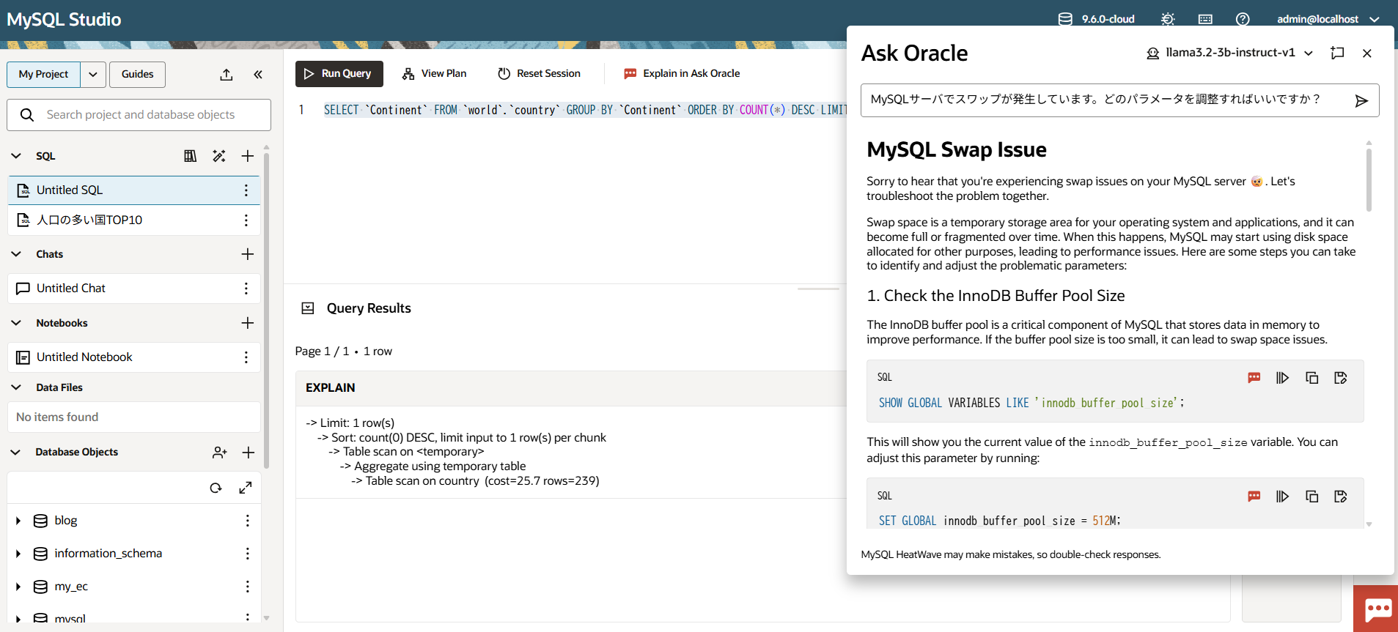Open the SQL library icon
This screenshot has height=632, width=1398.
[191, 156]
